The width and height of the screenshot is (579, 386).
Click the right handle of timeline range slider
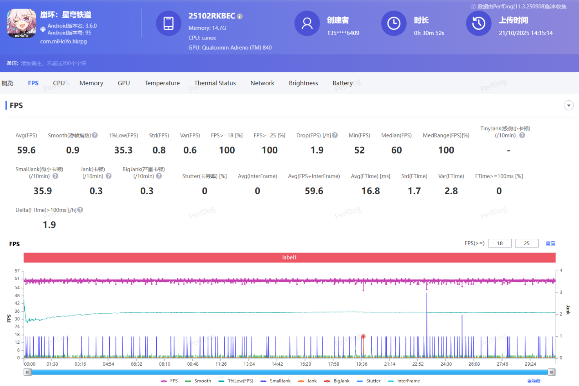552,372
